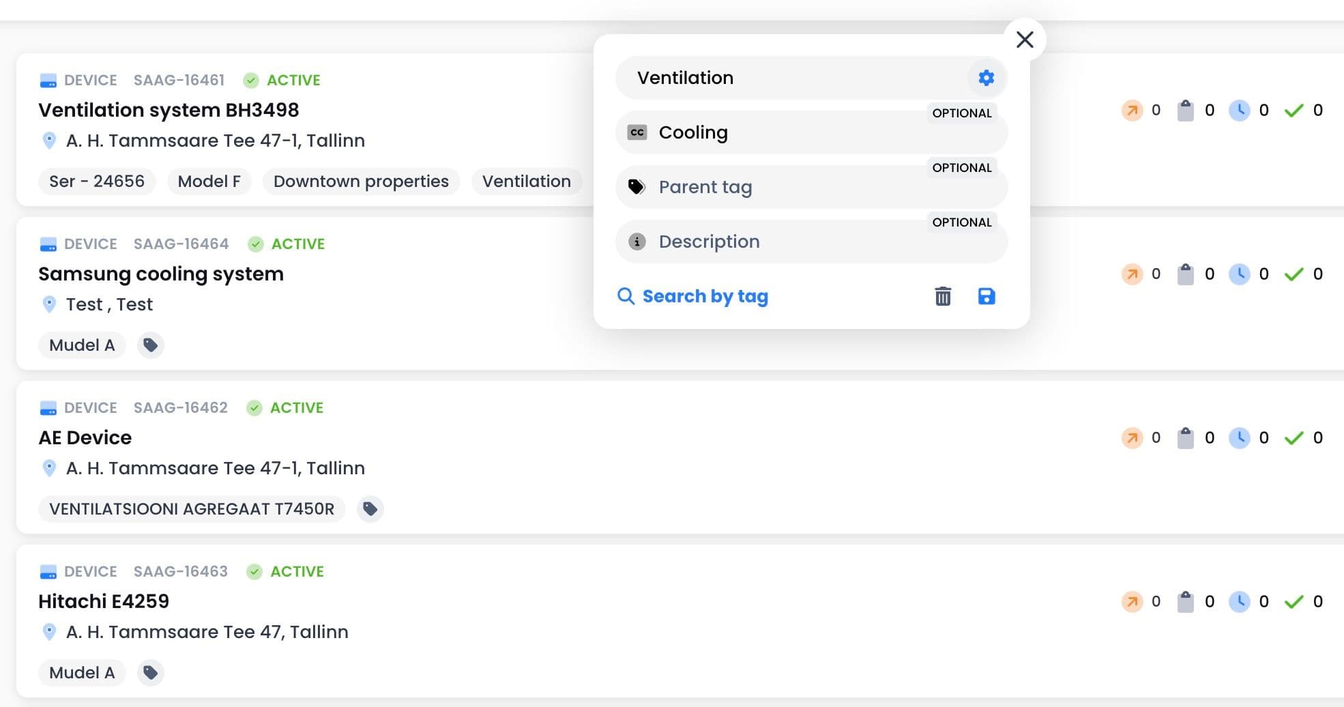
Task: Click the green checkmark icon on Hitachi E4259 row
Action: tap(1294, 602)
